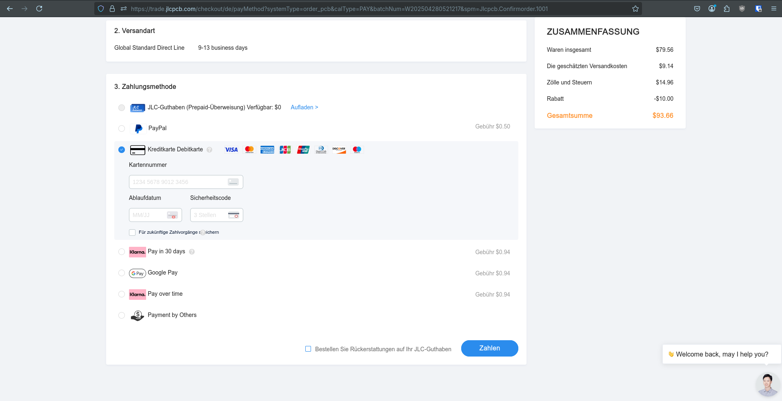This screenshot has width=782, height=401.
Task: Click the 'Waren insgesamt' $79.56 value
Action: click(x=664, y=50)
